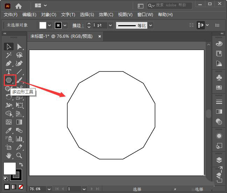Click the toolbox Fill color box
The width and height of the screenshot is (227, 193).
9,168
